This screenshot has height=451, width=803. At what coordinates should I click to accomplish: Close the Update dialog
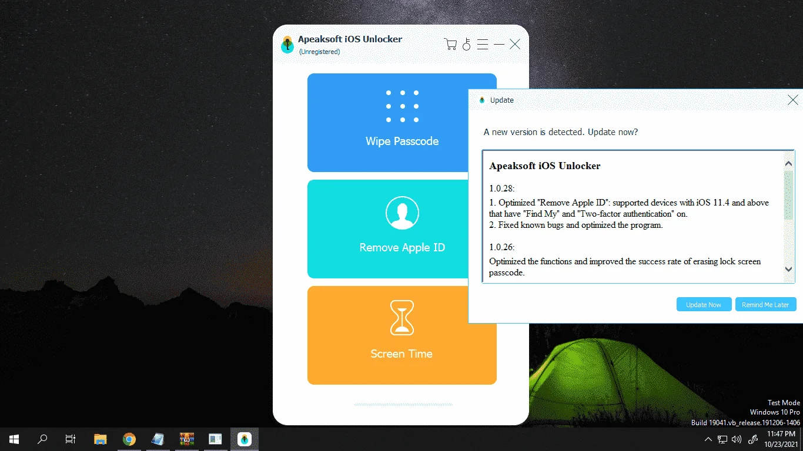pyautogui.click(x=793, y=100)
